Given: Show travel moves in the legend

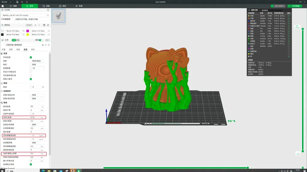Looking at the screenshot, I should pyautogui.click(x=289, y=46).
